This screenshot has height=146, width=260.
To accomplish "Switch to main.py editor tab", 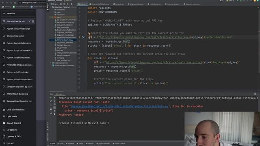I will point(82,4).
